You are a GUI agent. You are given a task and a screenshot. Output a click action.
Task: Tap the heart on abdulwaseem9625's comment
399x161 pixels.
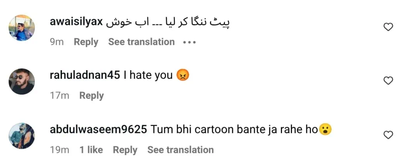[x=388, y=135]
